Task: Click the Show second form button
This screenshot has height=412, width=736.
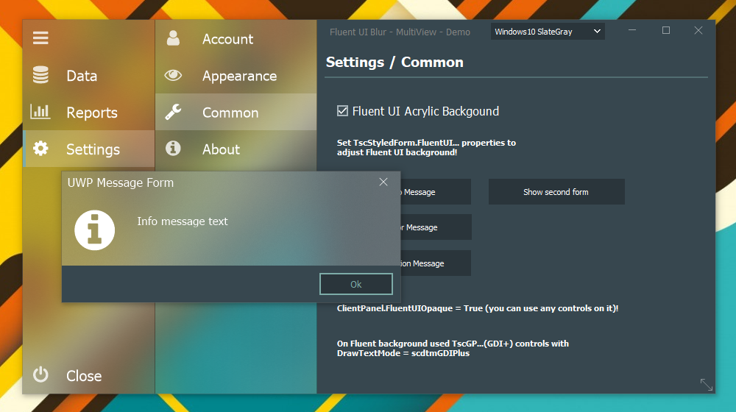Action: point(556,191)
